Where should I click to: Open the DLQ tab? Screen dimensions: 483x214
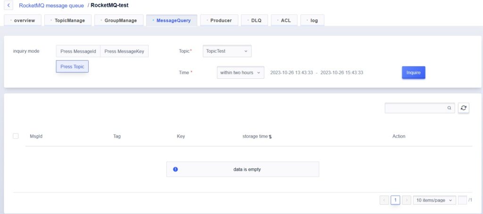tap(255, 20)
